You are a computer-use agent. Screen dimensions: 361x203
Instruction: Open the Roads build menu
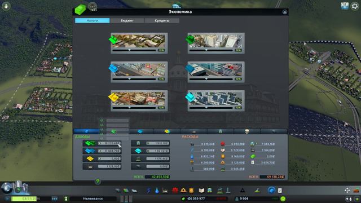pos(118,191)
